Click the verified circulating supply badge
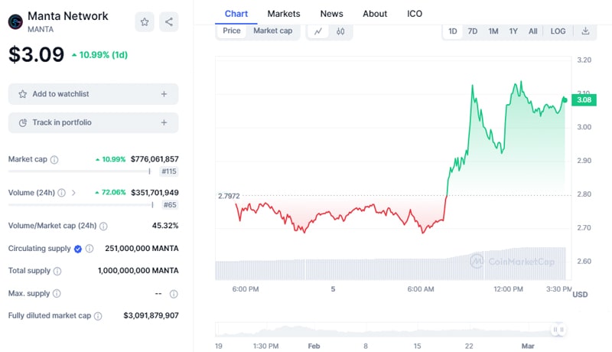 point(78,249)
